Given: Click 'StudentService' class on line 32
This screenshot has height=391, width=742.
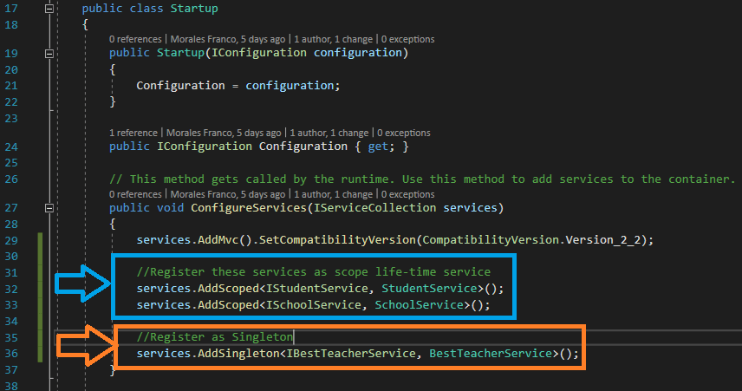Looking at the screenshot, I should click(430, 289).
